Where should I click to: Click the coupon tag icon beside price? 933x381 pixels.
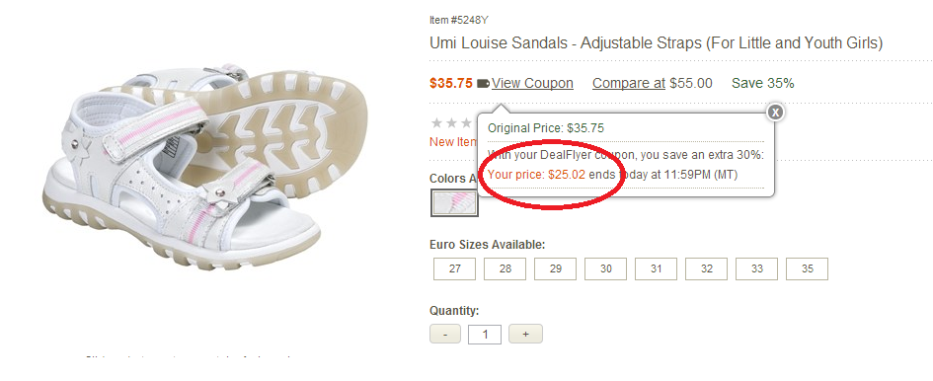483,84
